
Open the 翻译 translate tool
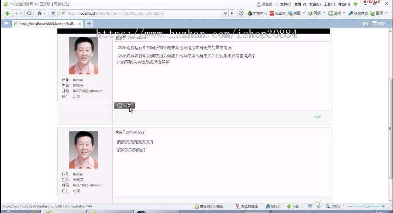point(377,13)
